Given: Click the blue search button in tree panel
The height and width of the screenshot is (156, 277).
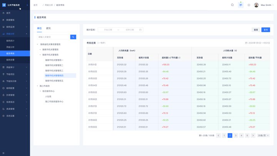Looking at the screenshot, I should (x=73, y=37).
